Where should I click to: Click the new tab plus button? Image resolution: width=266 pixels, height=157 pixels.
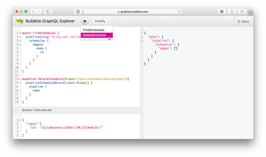tap(250, 12)
